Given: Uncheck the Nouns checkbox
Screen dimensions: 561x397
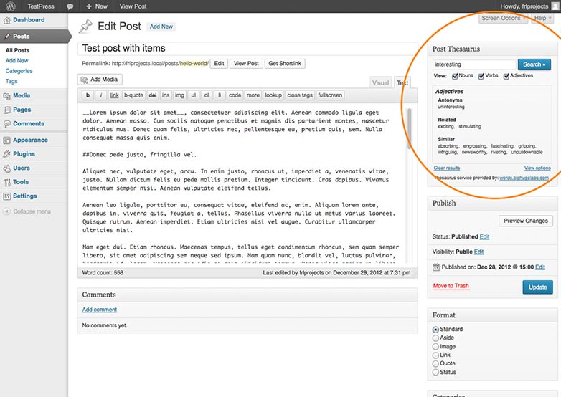Looking at the screenshot, I should point(455,76).
